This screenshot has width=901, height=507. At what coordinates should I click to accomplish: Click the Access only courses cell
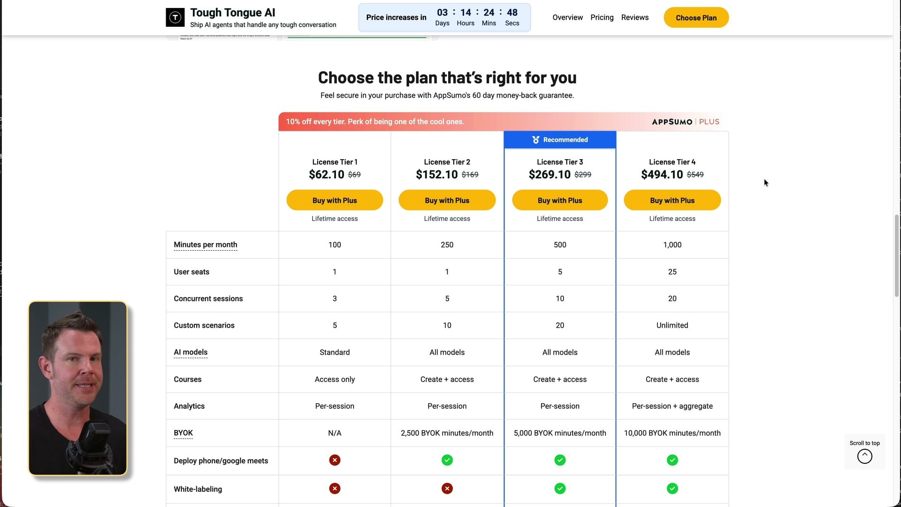point(335,379)
